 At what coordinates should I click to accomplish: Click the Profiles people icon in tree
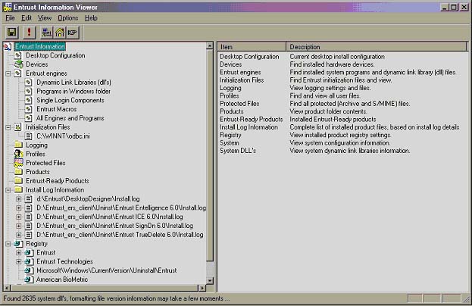18,154
